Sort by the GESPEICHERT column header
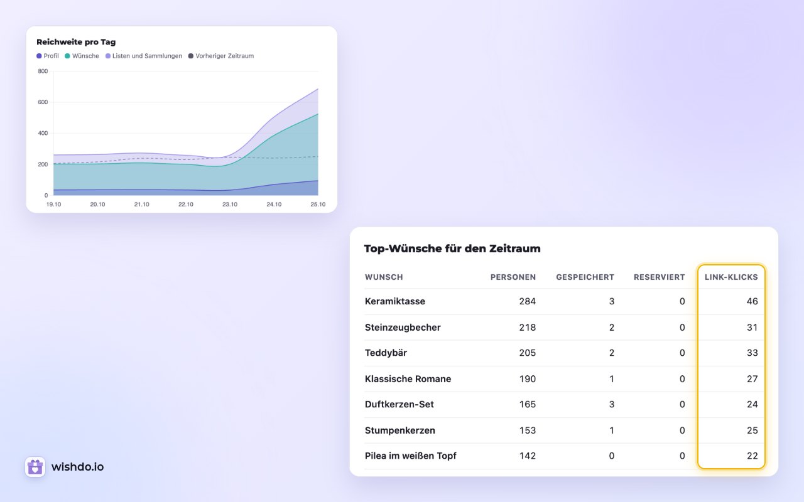 [x=585, y=277]
